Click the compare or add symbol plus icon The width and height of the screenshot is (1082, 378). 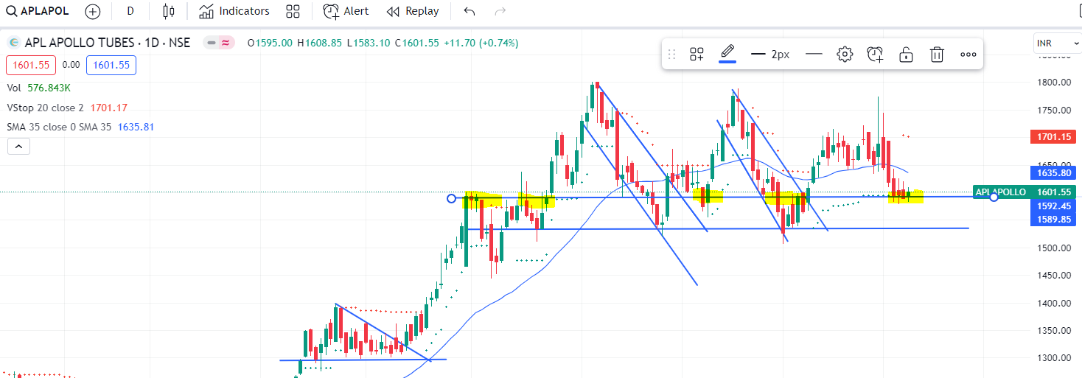92,11
